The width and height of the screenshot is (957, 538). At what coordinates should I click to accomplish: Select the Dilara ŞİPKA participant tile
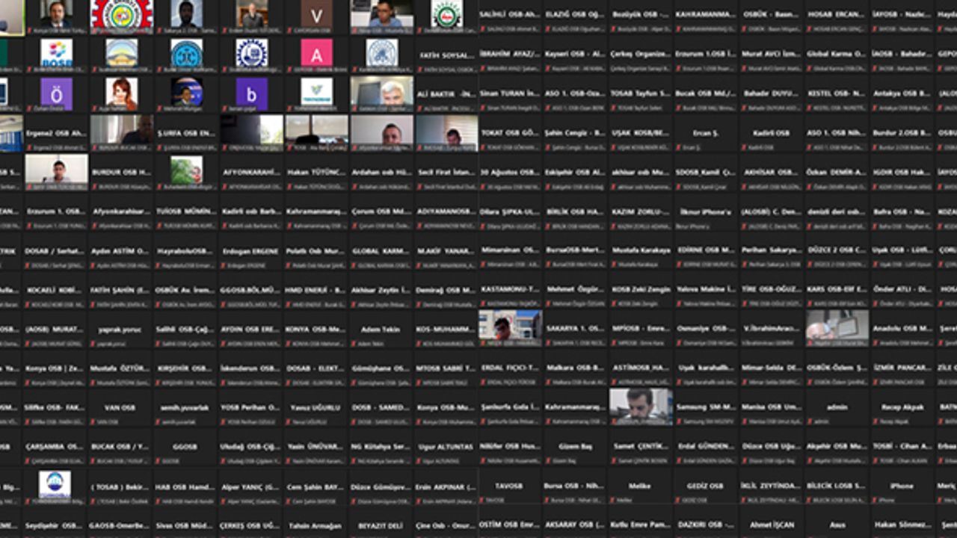tap(511, 211)
